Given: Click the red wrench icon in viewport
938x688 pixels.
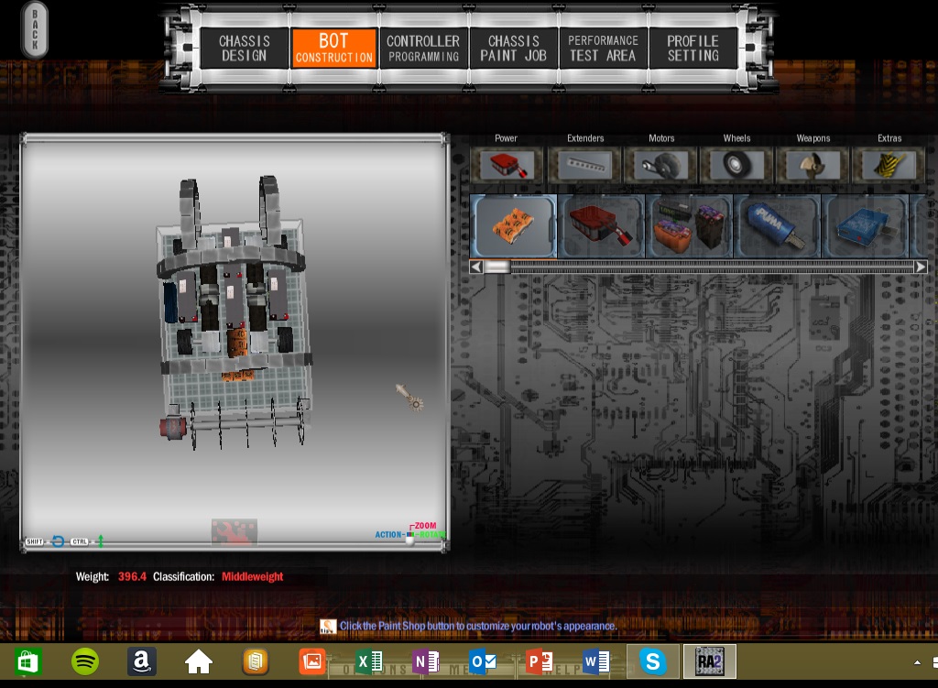Looking at the screenshot, I should point(234,532).
